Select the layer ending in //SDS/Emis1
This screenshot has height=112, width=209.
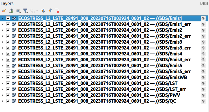[x=100, y=18]
